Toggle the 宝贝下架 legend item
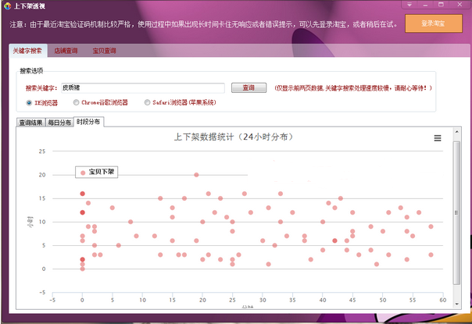 (x=97, y=172)
